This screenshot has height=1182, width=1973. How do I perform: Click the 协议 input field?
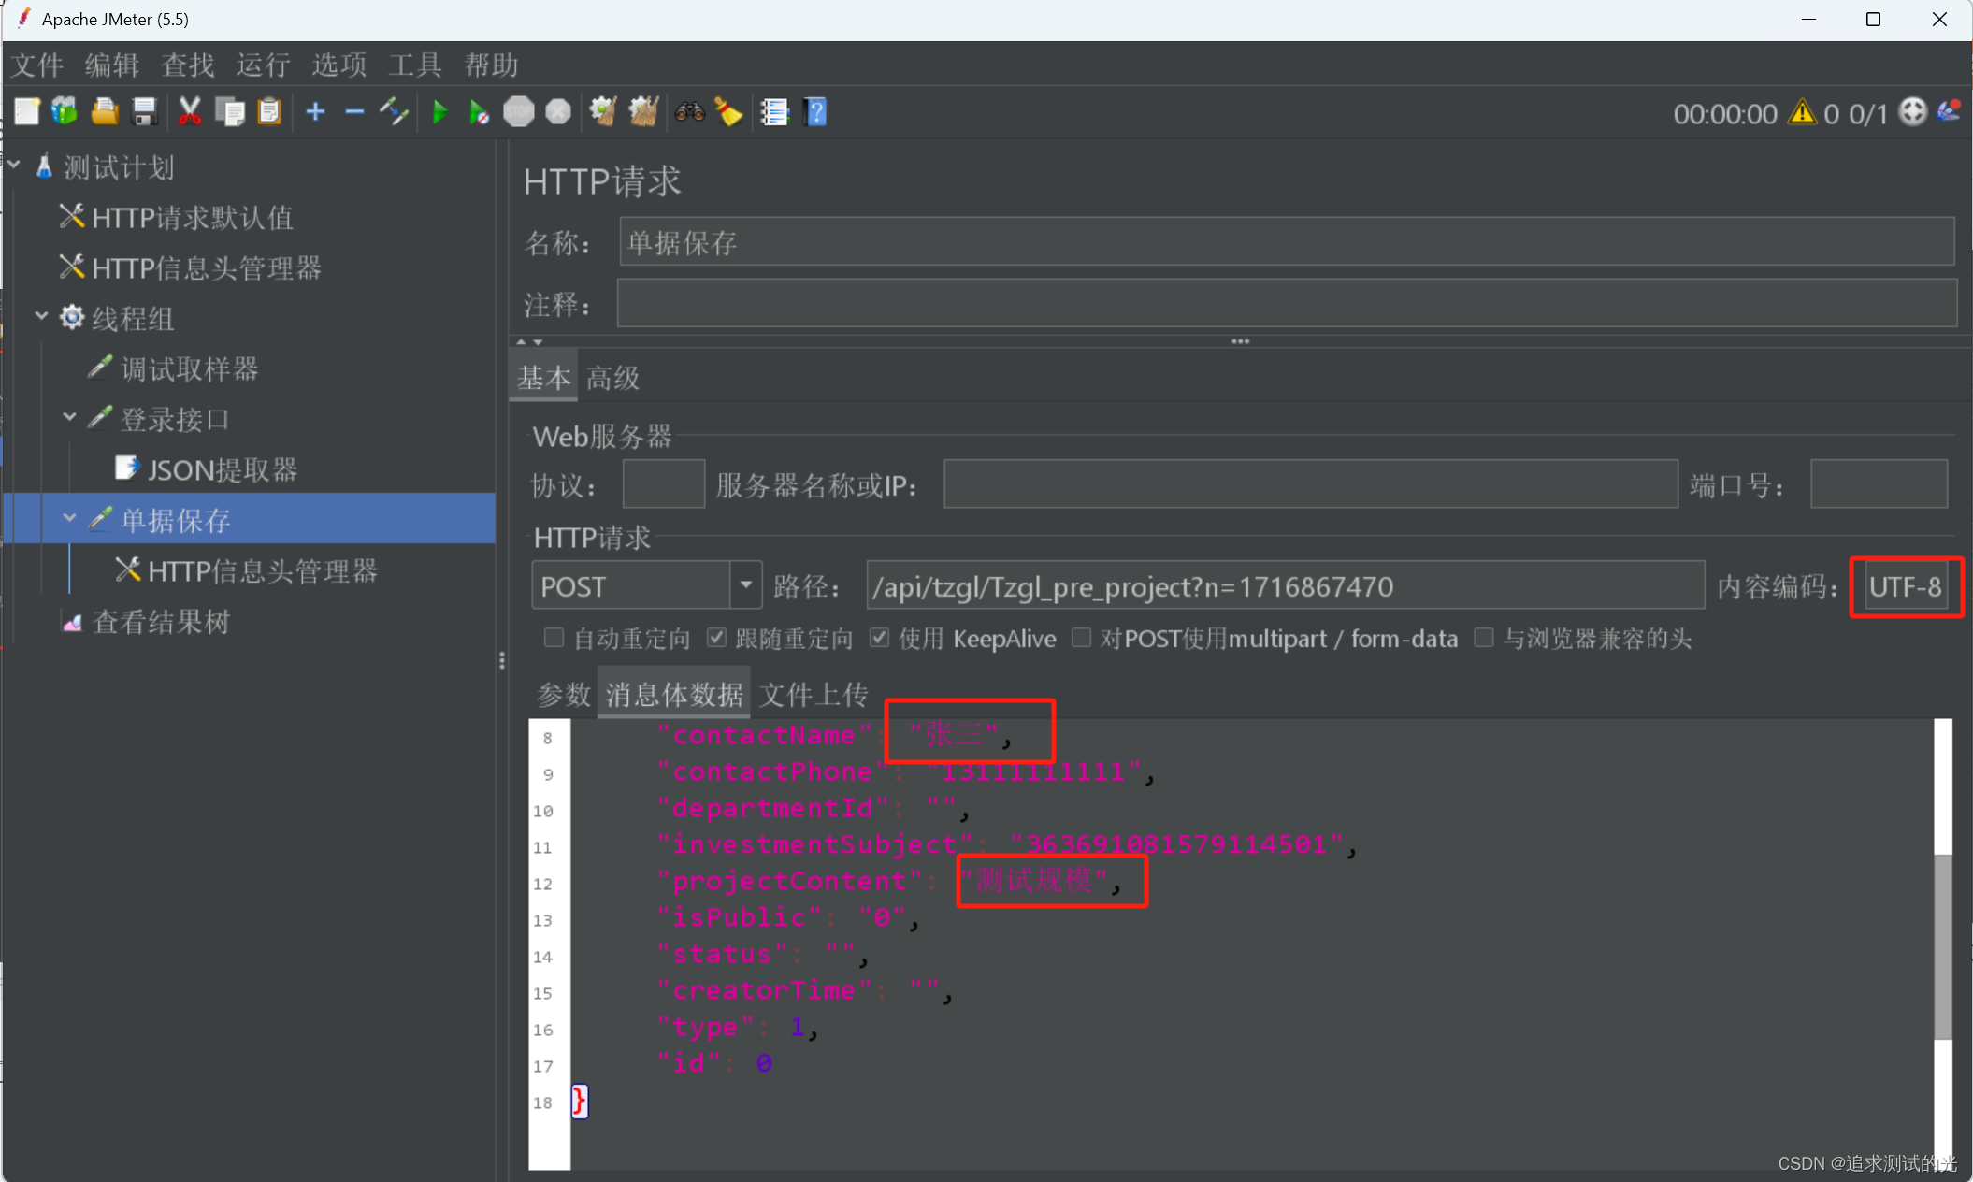click(664, 484)
